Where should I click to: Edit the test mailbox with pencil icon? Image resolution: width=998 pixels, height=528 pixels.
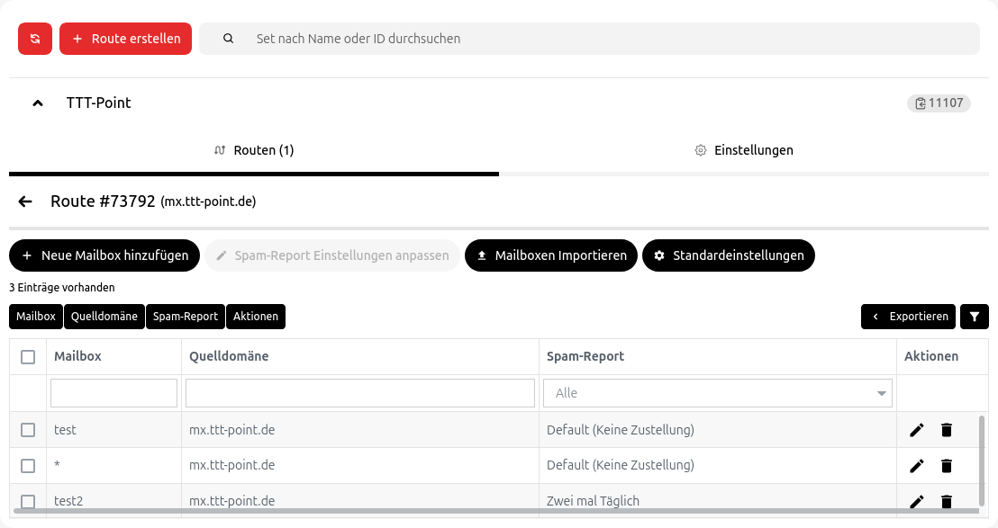[917, 430]
